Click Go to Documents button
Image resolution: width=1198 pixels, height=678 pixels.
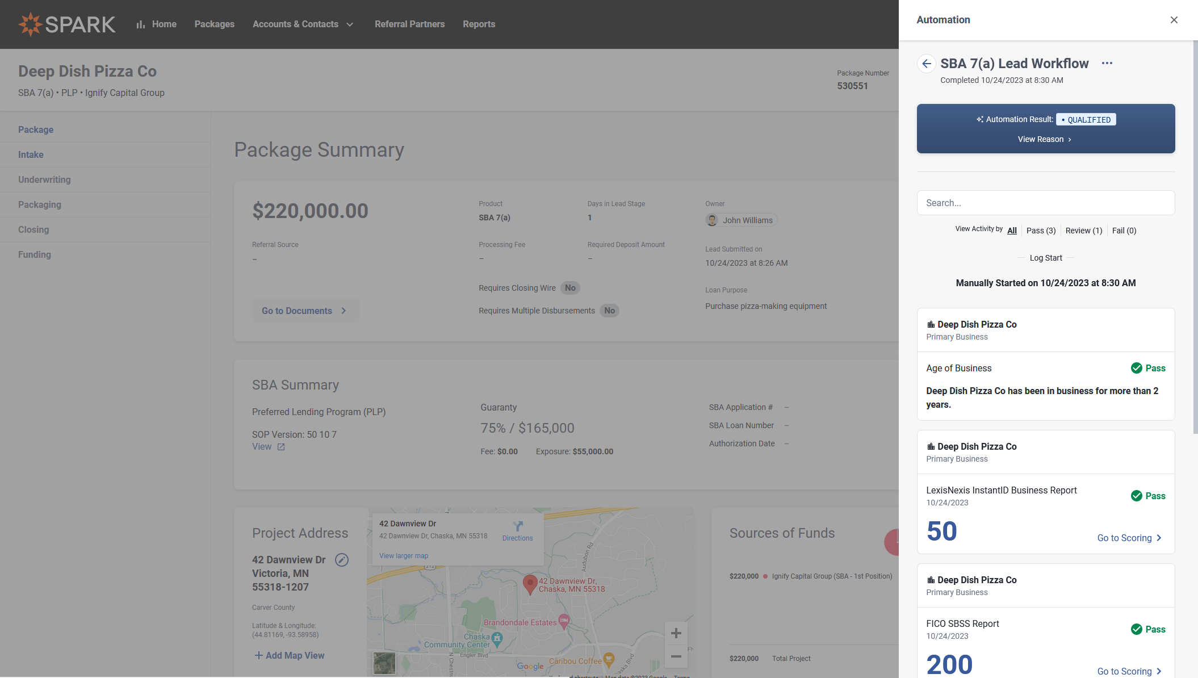[305, 311]
